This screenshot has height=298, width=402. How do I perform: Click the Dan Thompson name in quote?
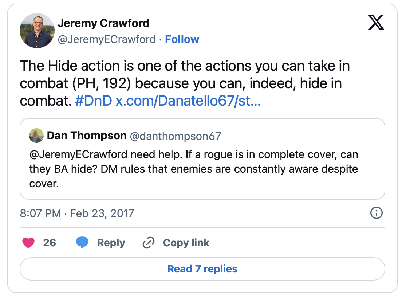click(87, 136)
